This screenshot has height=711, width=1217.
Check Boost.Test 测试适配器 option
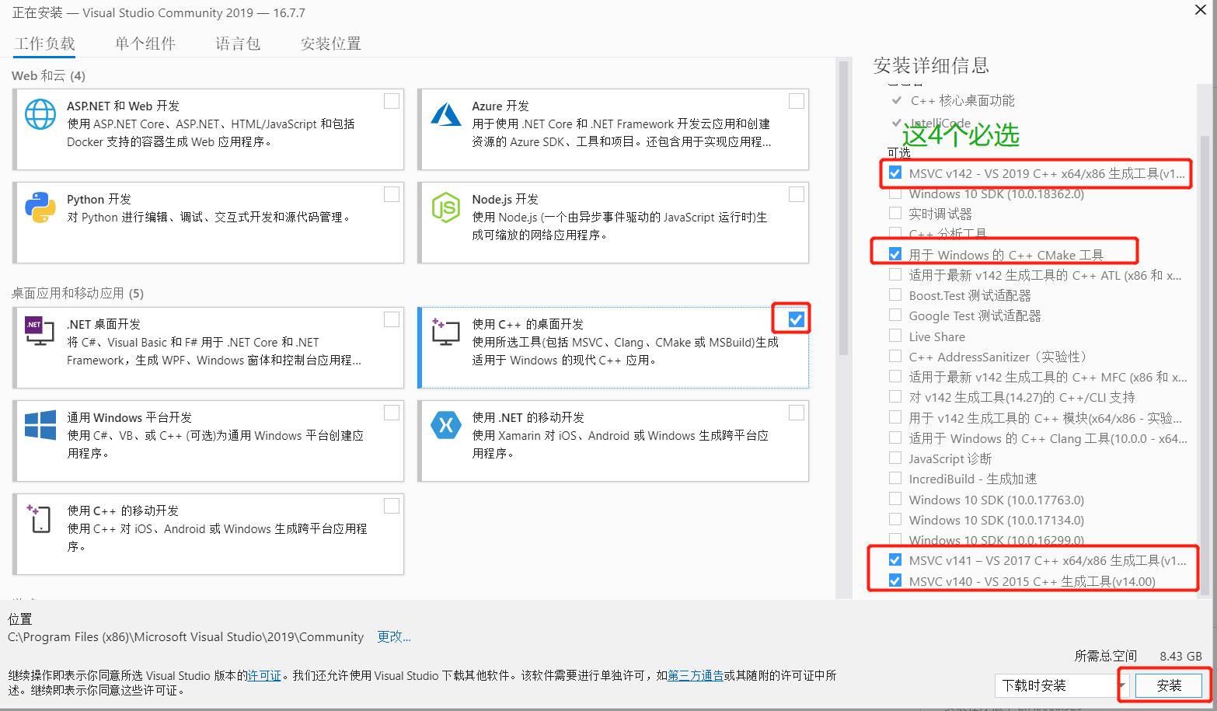point(895,295)
